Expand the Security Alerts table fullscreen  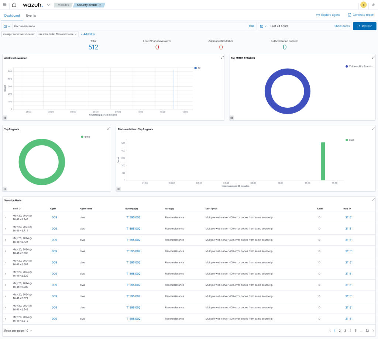click(x=373, y=200)
